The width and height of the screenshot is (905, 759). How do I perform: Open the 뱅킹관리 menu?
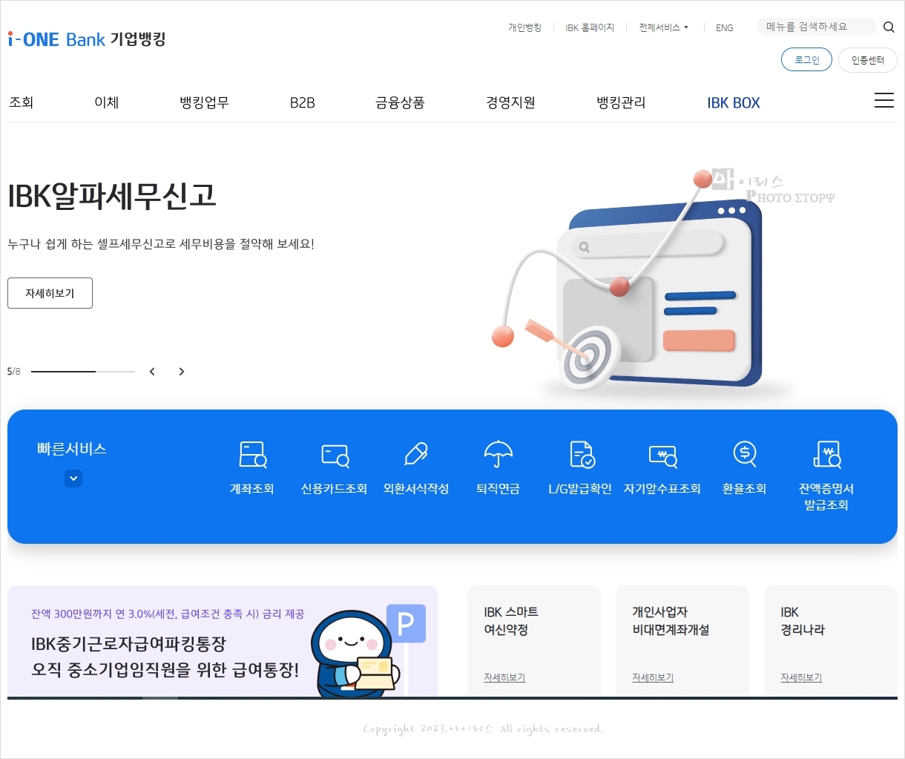[621, 102]
